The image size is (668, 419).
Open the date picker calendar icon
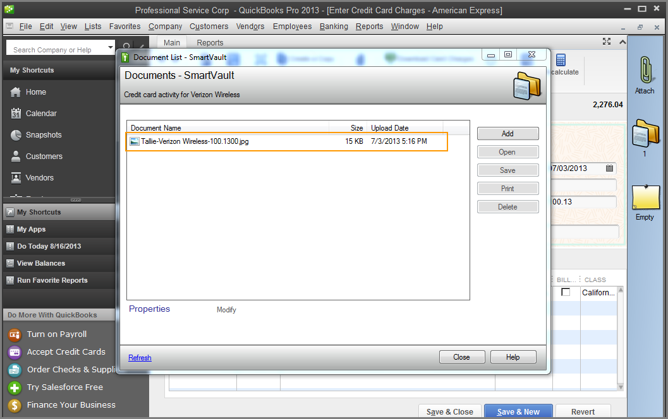(x=610, y=168)
